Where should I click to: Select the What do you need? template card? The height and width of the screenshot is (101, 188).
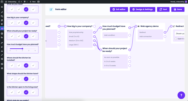(23, 9)
